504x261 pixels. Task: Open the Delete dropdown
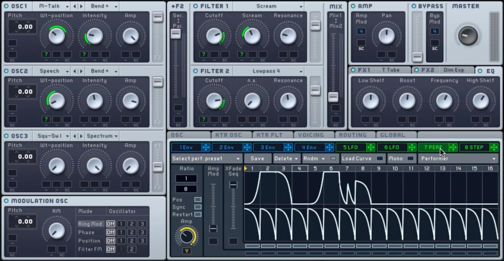[x=286, y=158]
